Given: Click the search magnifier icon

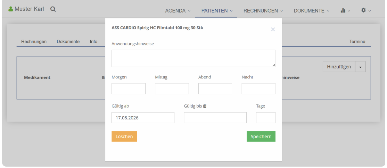Looking at the screenshot, I should [x=53, y=9].
